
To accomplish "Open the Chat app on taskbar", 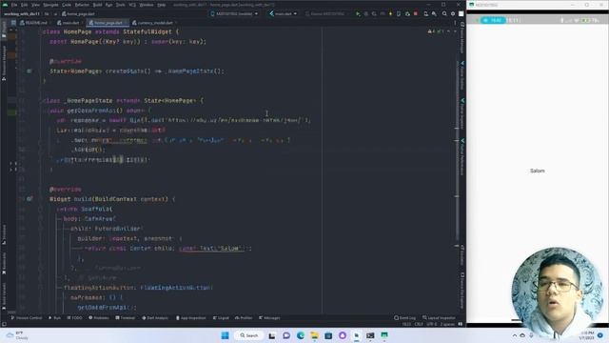I will 286,335.
